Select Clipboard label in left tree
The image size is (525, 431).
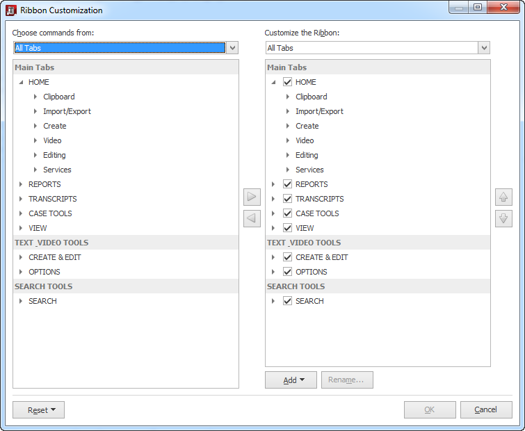tap(59, 97)
